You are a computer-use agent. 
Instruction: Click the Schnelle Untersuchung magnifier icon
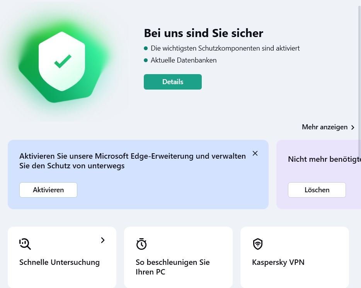[x=25, y=244]
